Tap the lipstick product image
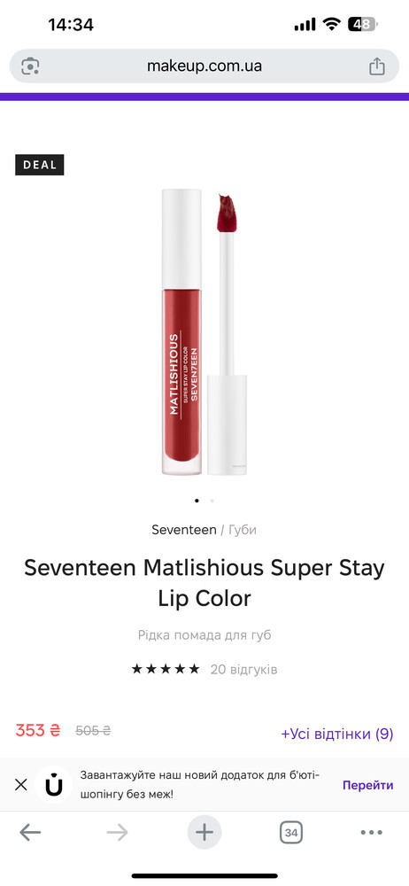 [204, 333]
